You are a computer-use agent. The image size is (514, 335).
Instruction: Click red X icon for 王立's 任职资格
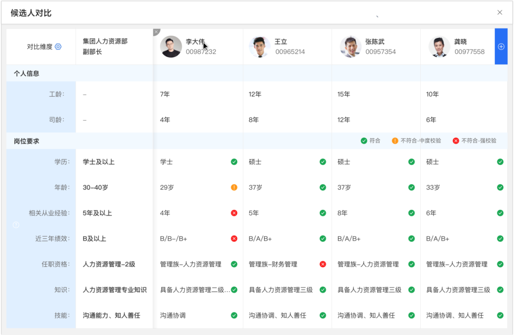323,264
